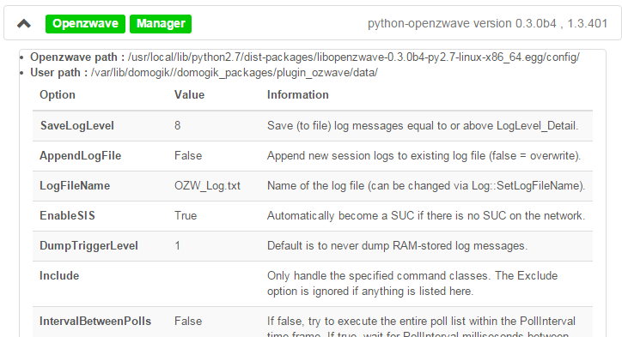The height and width of the screenshot is (337, 622).
Task: Select the IntervalBetweenPolls option row
Action: 313,322
